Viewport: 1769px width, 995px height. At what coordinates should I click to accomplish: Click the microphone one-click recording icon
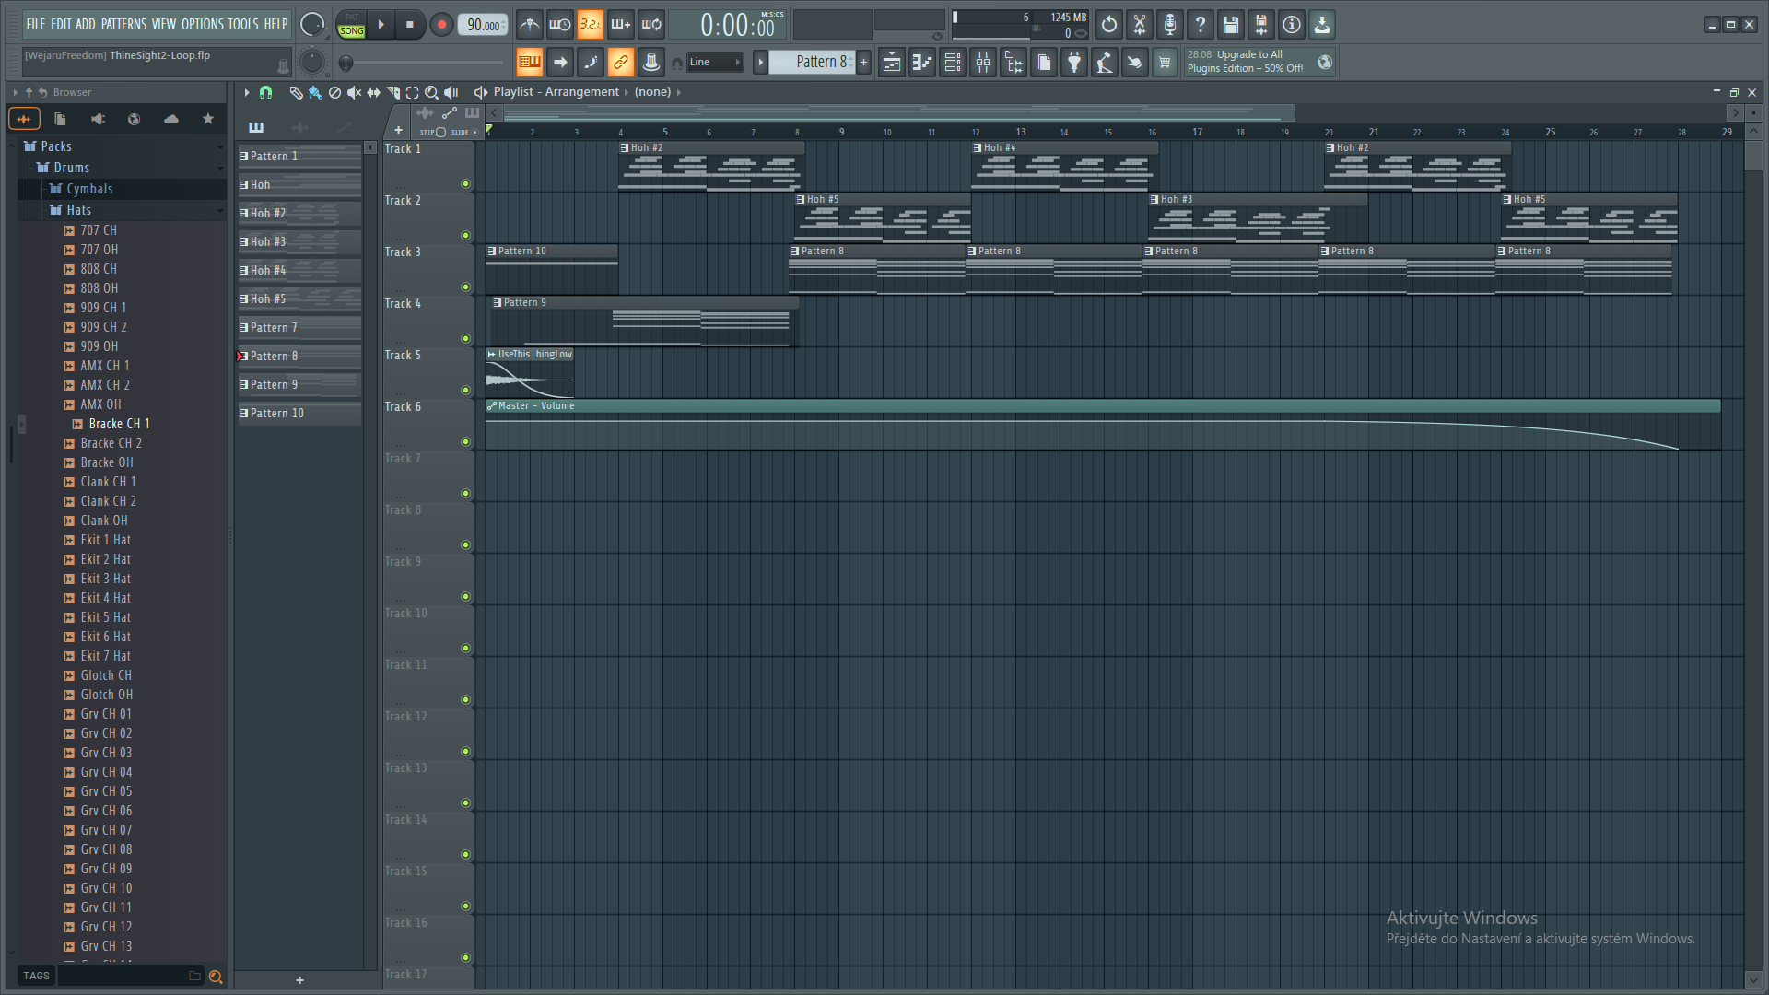point(1170,25)
